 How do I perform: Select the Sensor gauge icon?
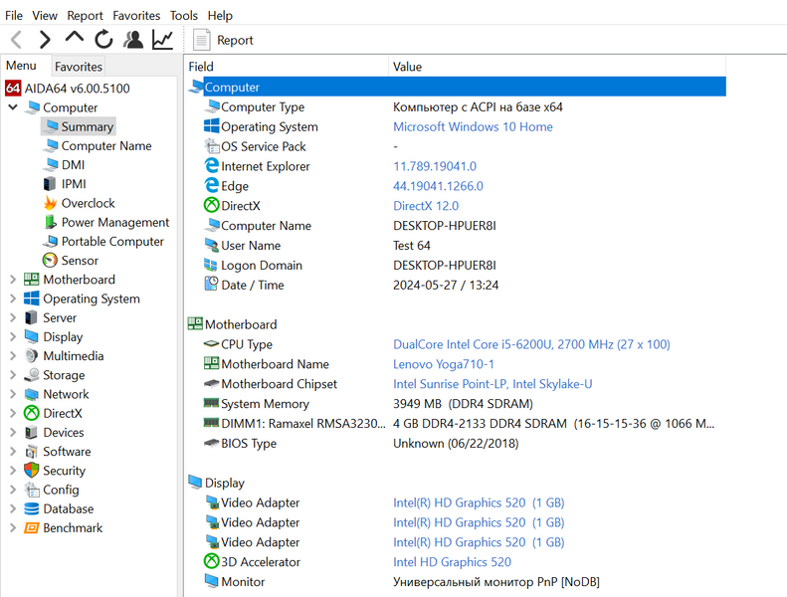coord(50,260)
